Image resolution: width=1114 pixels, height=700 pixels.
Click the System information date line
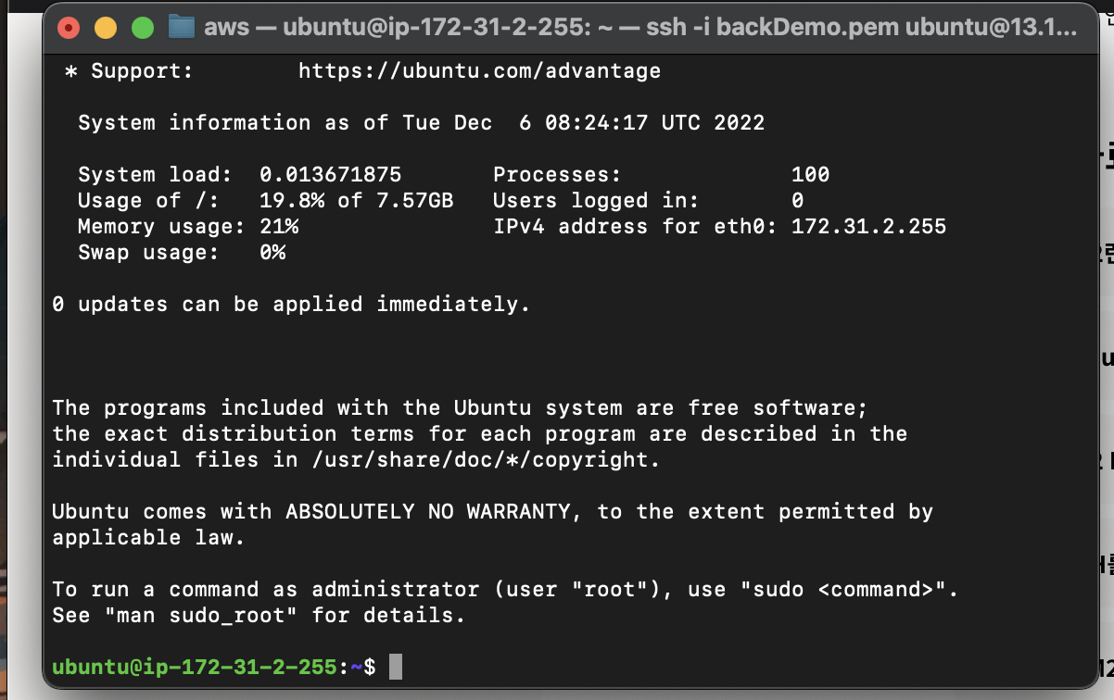tap(421, 122)
